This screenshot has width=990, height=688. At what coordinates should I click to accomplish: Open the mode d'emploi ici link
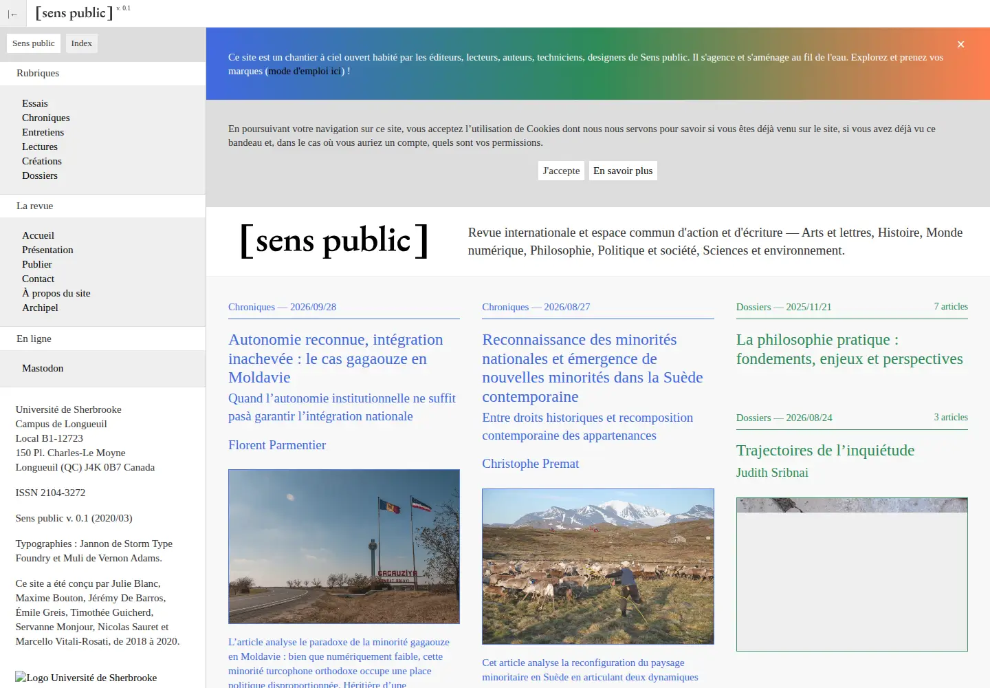point(305,71)
